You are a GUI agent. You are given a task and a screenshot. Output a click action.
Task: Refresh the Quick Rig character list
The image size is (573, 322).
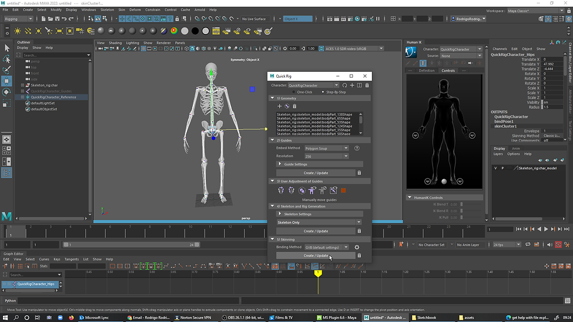[344, 85]
